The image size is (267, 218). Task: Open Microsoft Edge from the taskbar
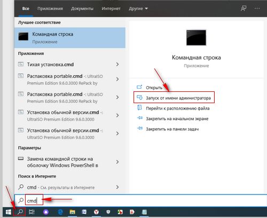(x=60, y=212)
